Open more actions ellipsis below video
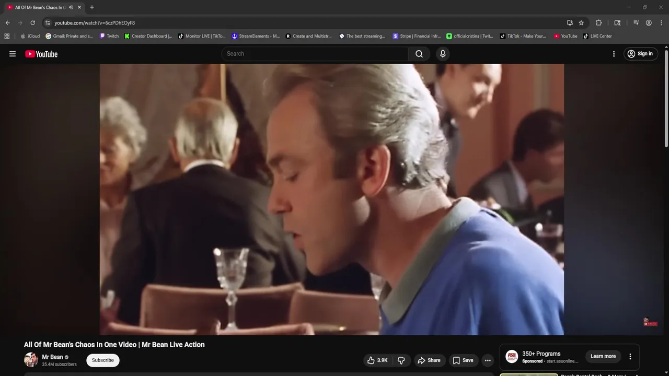Image resolution: width=669 pixels, height=376 pixels. [x=488, y=360]
